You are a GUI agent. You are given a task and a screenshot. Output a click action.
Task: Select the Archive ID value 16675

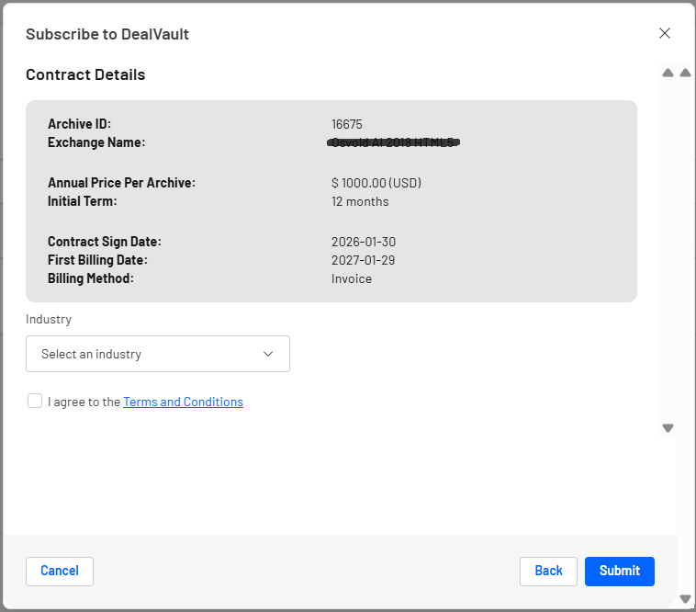coord(347,124)
